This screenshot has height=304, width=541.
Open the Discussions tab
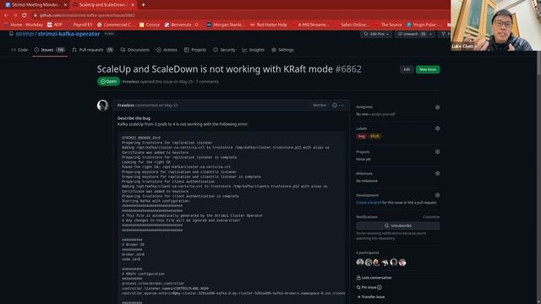click(135, 50)
